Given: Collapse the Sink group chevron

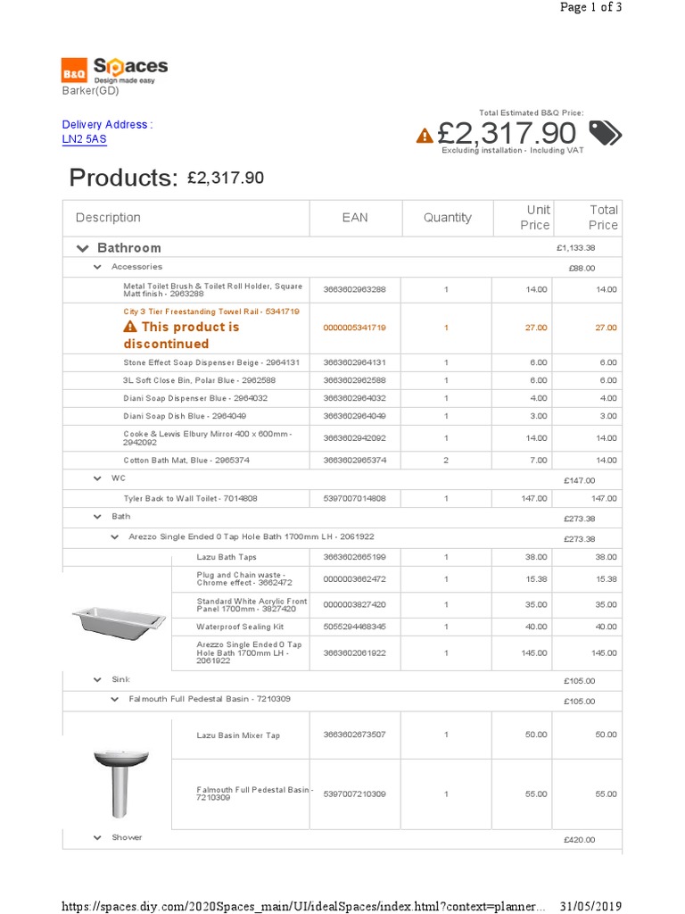Looking at the screenshot, I should coord(97,680).
